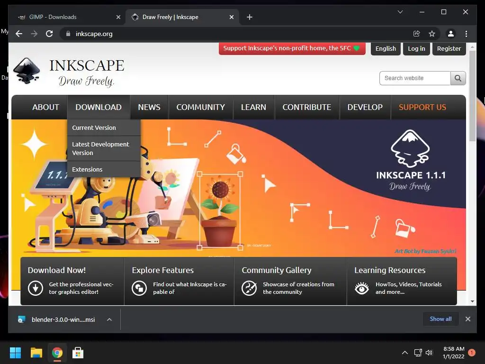Click page scrollbar down arrow
This screenshot has width=485, height=364.
(x=472, y=301)
